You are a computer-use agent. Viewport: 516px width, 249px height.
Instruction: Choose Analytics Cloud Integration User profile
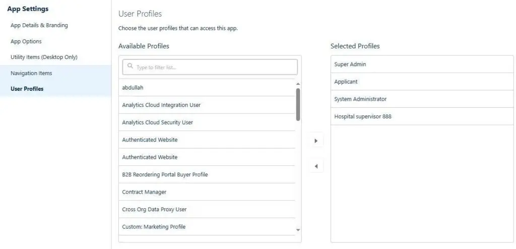(x=161, y=105)
